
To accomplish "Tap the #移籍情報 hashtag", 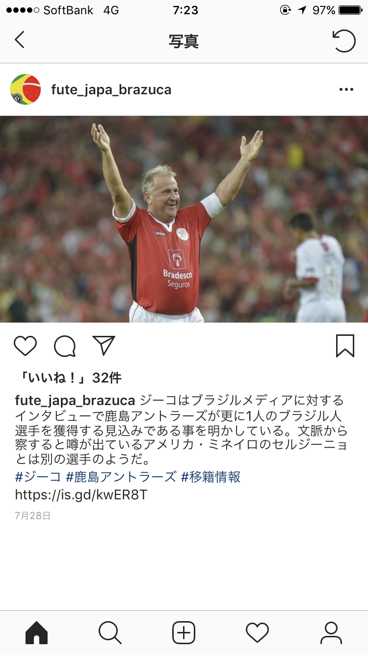I will pyautogui.click(x=211, y=477).
